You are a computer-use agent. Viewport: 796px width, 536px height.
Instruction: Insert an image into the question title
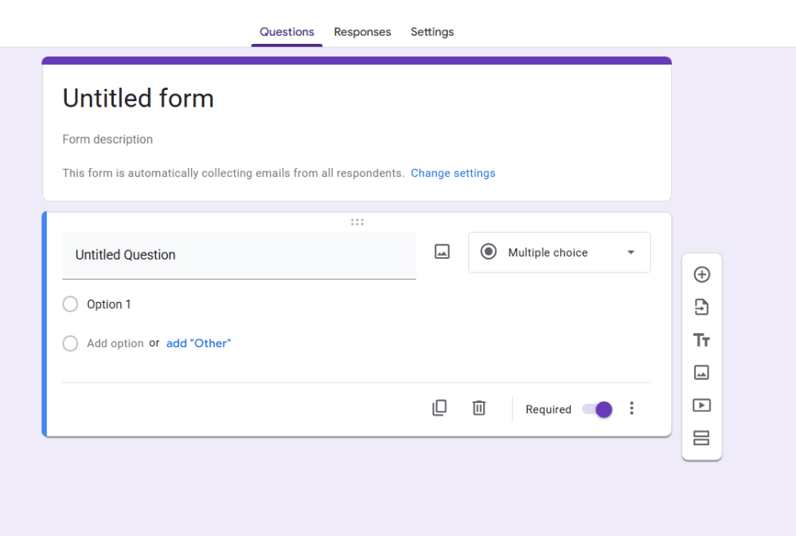click(442, 252)
